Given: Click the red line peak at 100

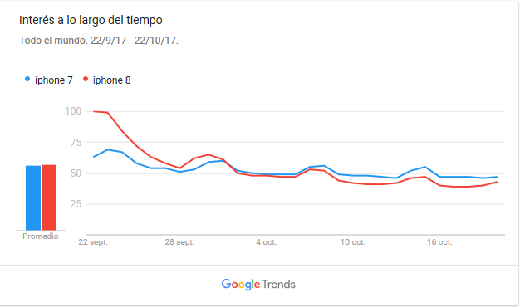Looking at the screenshot, I should point(94,112).
